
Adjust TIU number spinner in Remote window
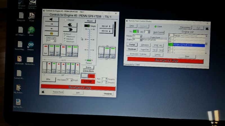tap(138, 31)
